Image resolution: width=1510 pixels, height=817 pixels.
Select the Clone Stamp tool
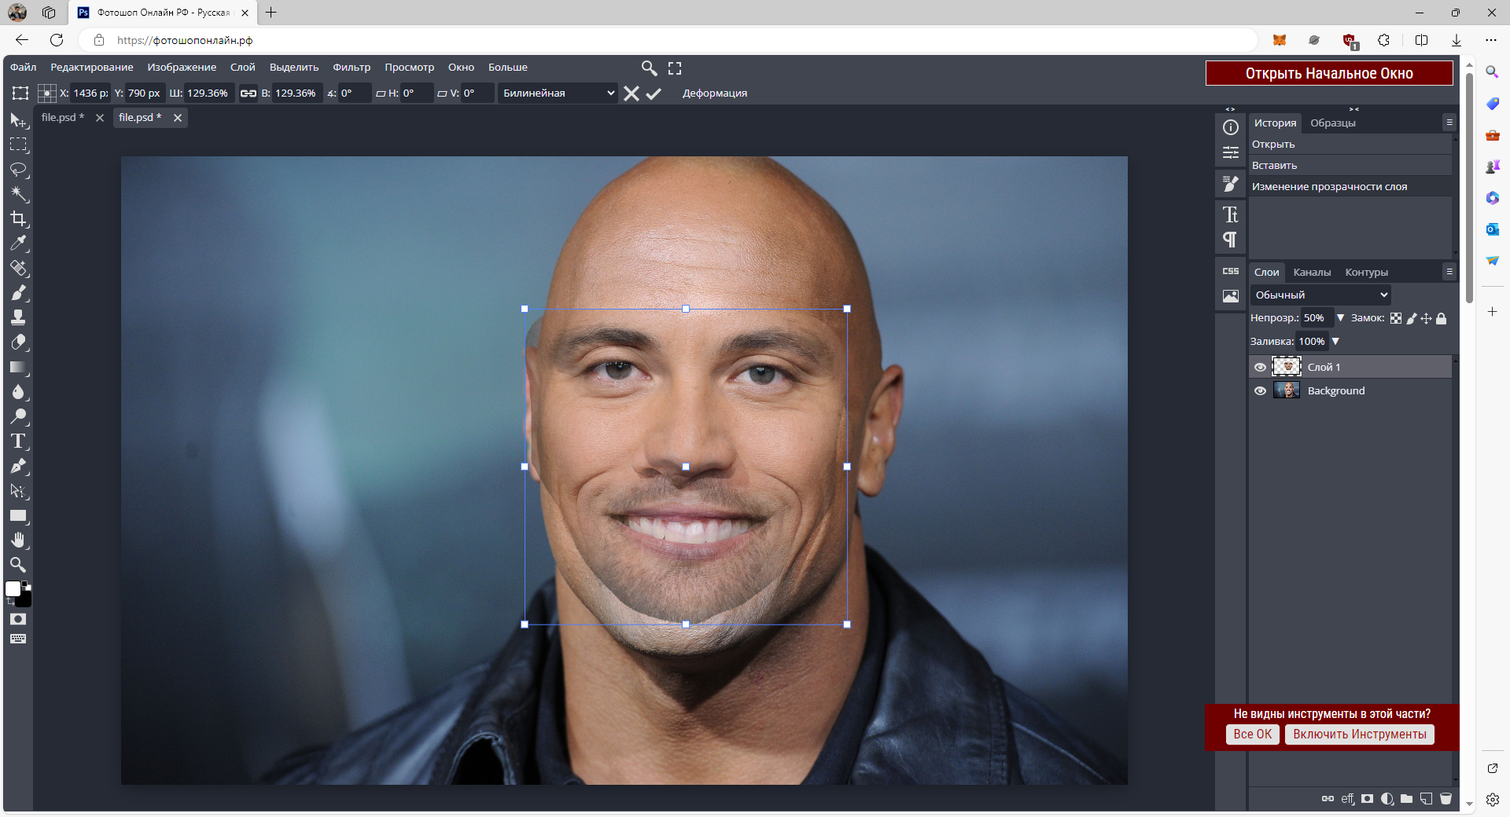click(x=19, y=317)
